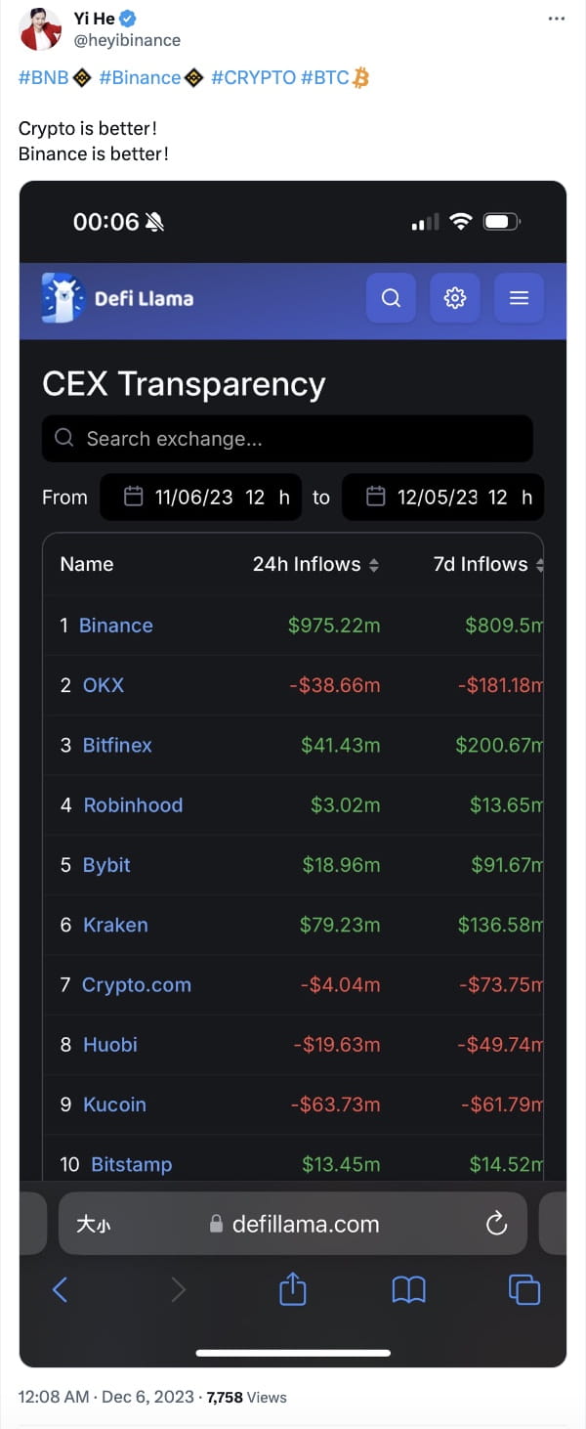The image size is (586, 1429).
Task: Open the tweet options menu
Action: [556, 17]
